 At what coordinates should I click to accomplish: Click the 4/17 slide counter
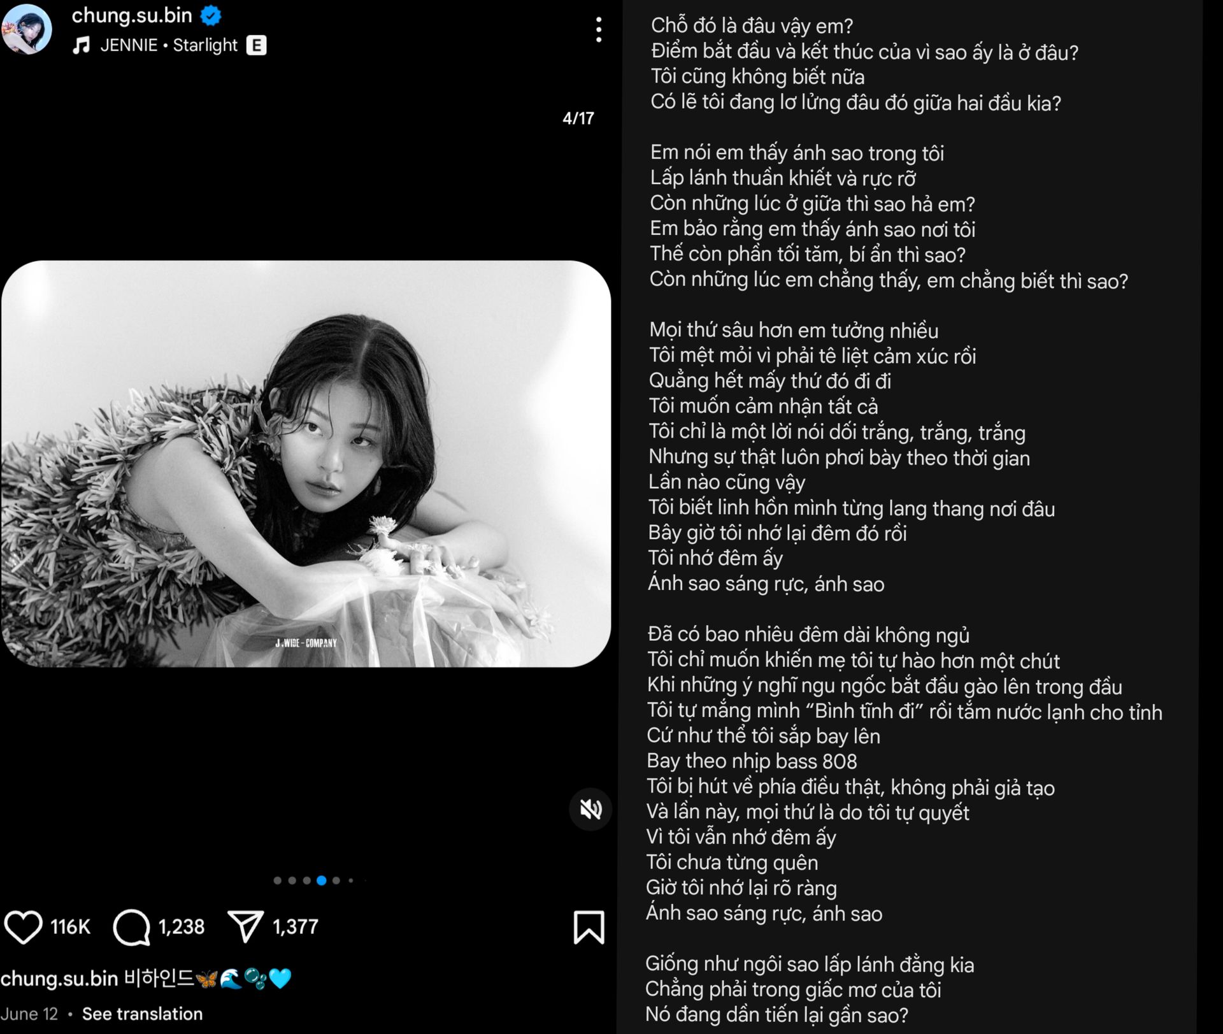coord(578,118)
